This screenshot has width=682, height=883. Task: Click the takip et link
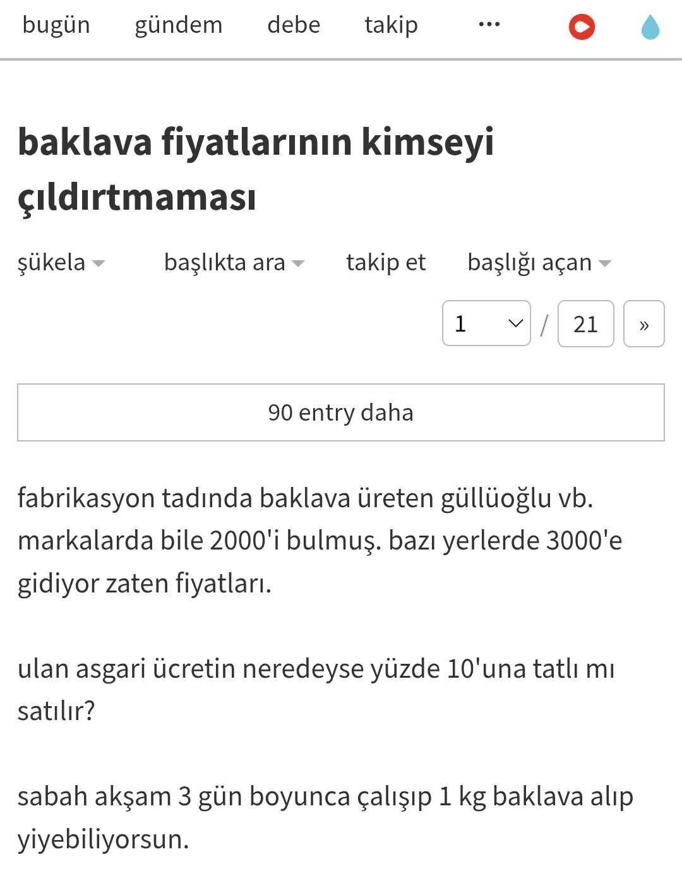point(386,263)
